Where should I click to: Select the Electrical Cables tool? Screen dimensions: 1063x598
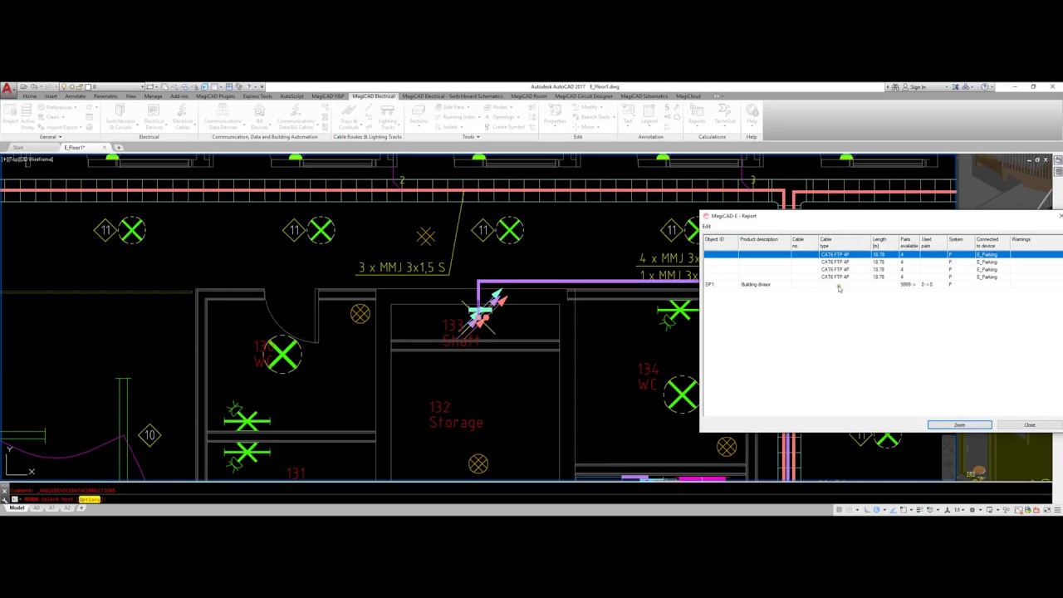(x=183, y=116)
